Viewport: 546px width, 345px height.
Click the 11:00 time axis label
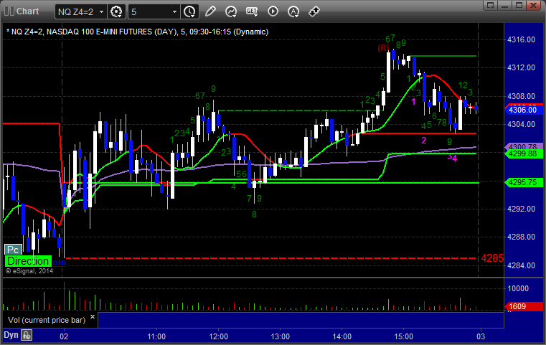(156, 336)
